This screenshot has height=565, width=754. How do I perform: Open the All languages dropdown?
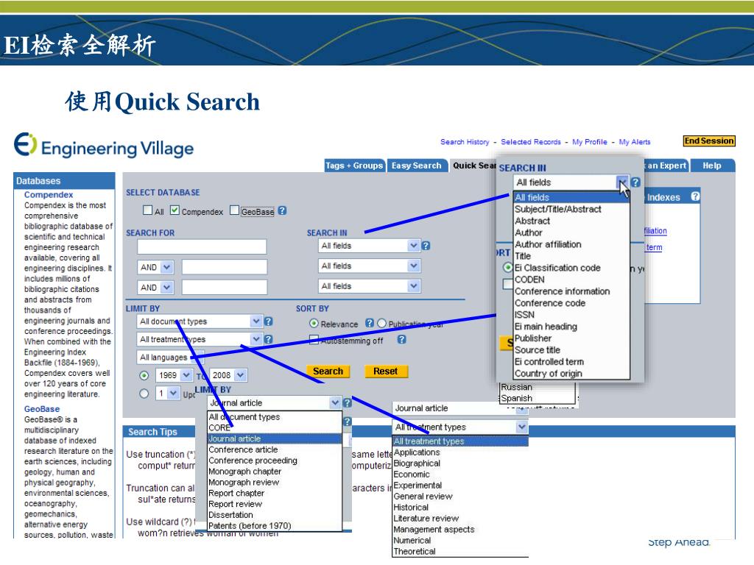170,357
